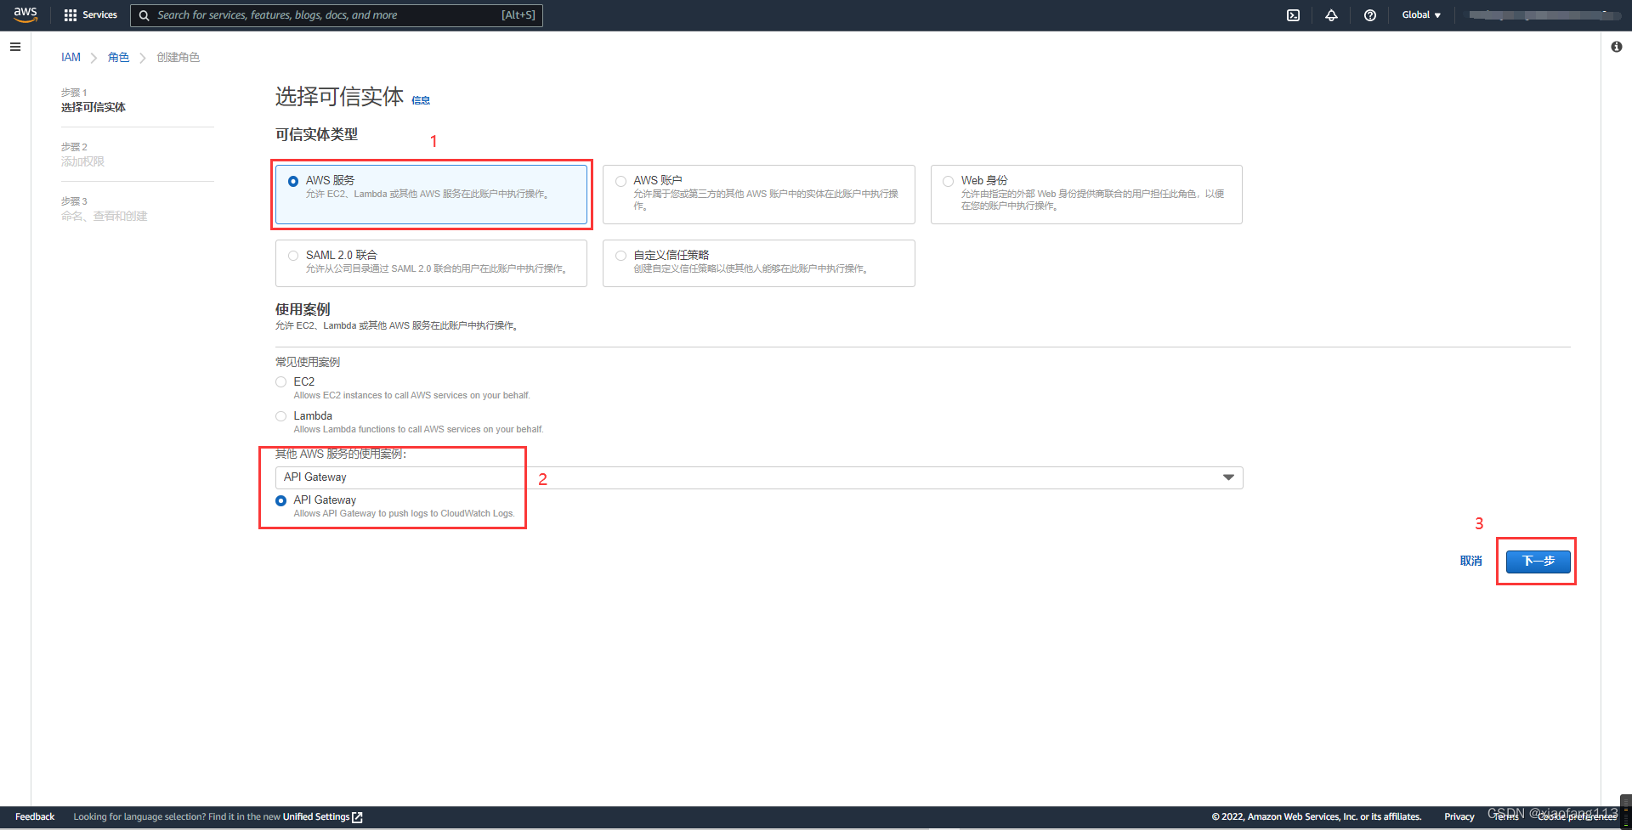The image size is (1632, 830).
Task: Expand the Global region selector
Action: pyautogui.click(x=1421, y=15)
